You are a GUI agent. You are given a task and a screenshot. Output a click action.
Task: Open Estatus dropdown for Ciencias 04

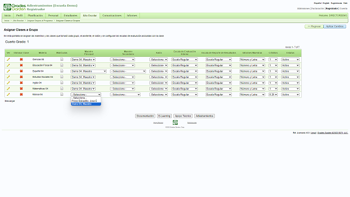click(290, 60)
